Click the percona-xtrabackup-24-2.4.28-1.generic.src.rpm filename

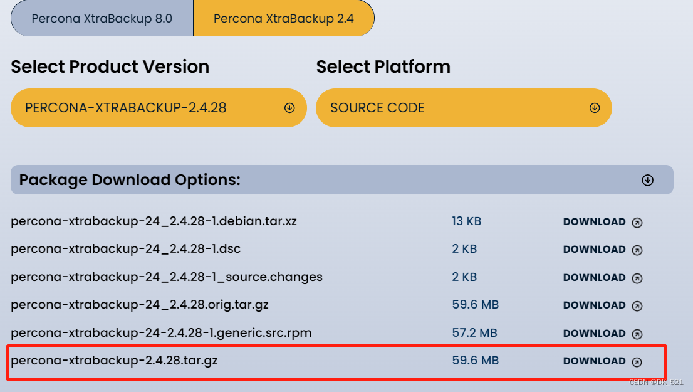161,332
